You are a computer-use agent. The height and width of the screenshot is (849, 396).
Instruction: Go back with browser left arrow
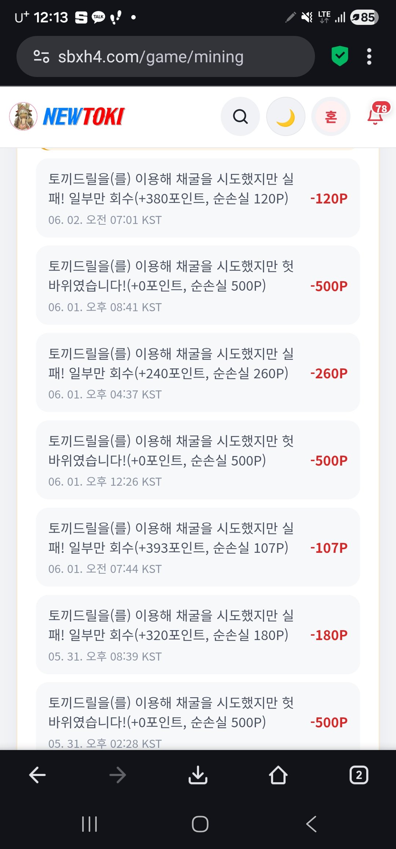(x=37, y=775)
